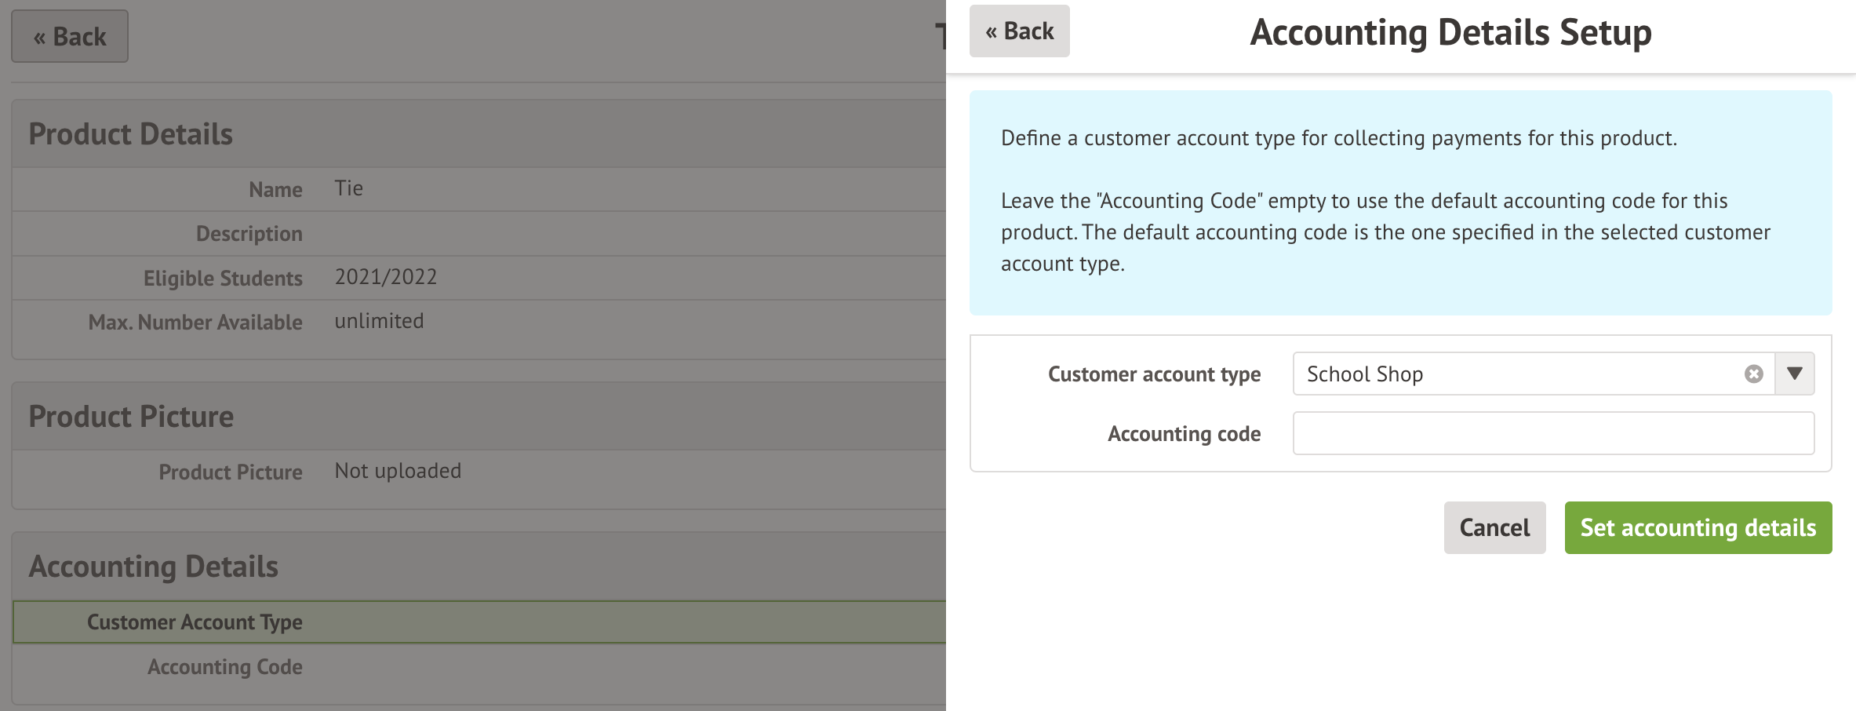
Task: Click the Max. Number Available unlimited row
Action: point(479,322)
